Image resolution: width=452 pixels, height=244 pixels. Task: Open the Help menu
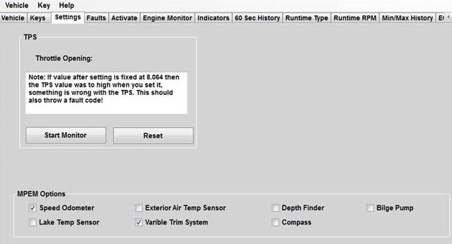click(67, 5)
